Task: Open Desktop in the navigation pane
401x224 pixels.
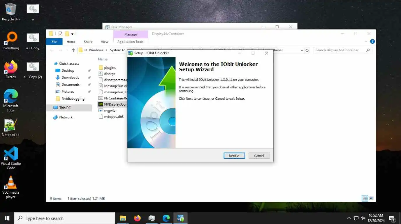Action: click(68, 71)
